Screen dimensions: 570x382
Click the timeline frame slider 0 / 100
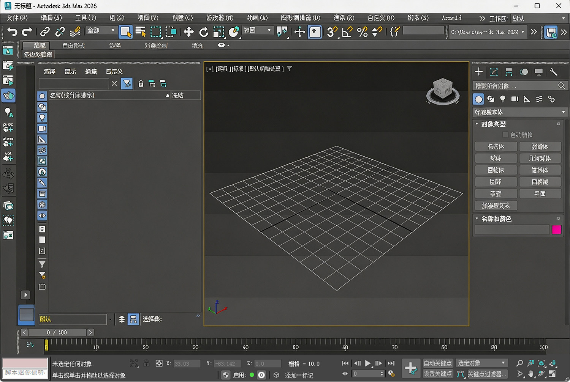[x=57, y=332]
